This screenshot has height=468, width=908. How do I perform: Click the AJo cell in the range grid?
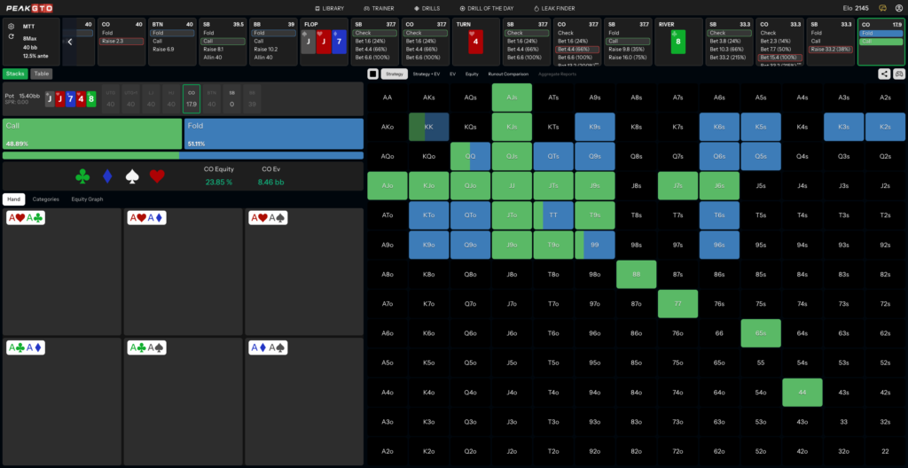tap(387, 186)
